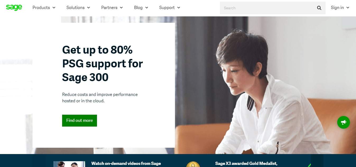Click the Sage logo
This screenshot has height=167, width=356.
tap(14, 7)
